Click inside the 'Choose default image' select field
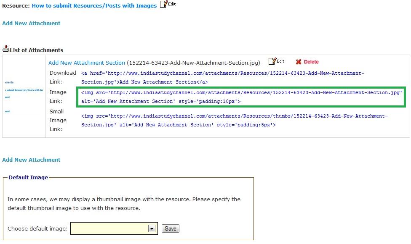The height and width of the screenshot is (244, 411). (114, 228)
